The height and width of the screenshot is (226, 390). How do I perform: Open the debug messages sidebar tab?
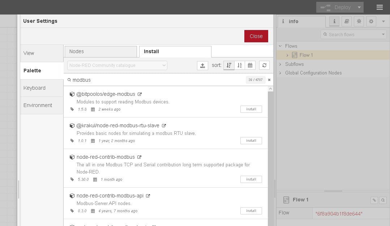tap(359, 21)
